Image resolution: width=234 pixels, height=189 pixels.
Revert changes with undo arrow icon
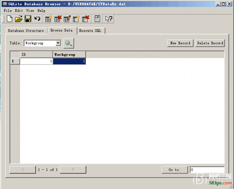(x=37, y=19)
